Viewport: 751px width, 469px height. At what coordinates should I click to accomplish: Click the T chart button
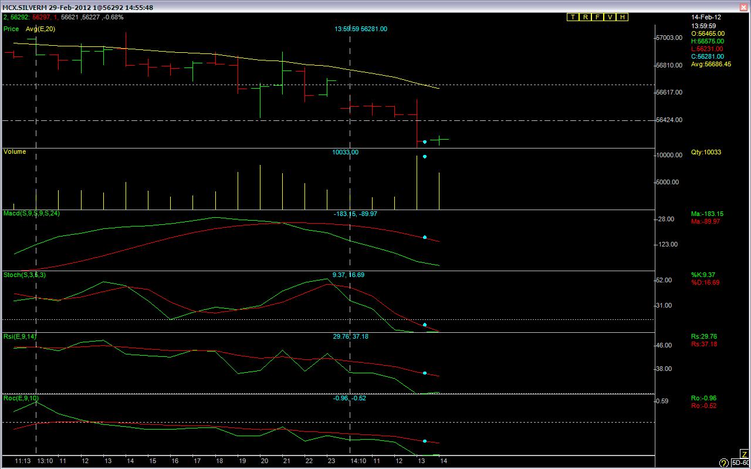coord(573,17)
